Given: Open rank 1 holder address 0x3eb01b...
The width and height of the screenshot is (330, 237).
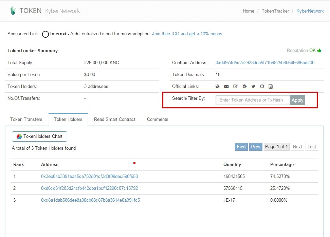Looking at the screenshot, I should point(89,176).
